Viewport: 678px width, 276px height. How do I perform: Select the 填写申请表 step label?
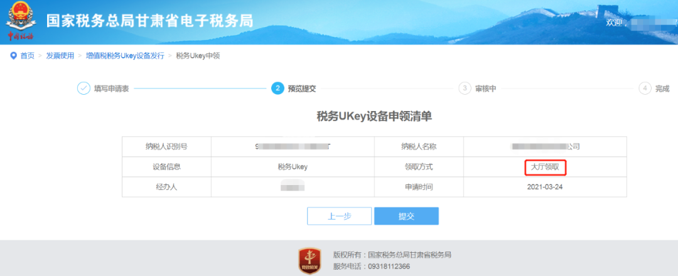[x=111, y=89]
